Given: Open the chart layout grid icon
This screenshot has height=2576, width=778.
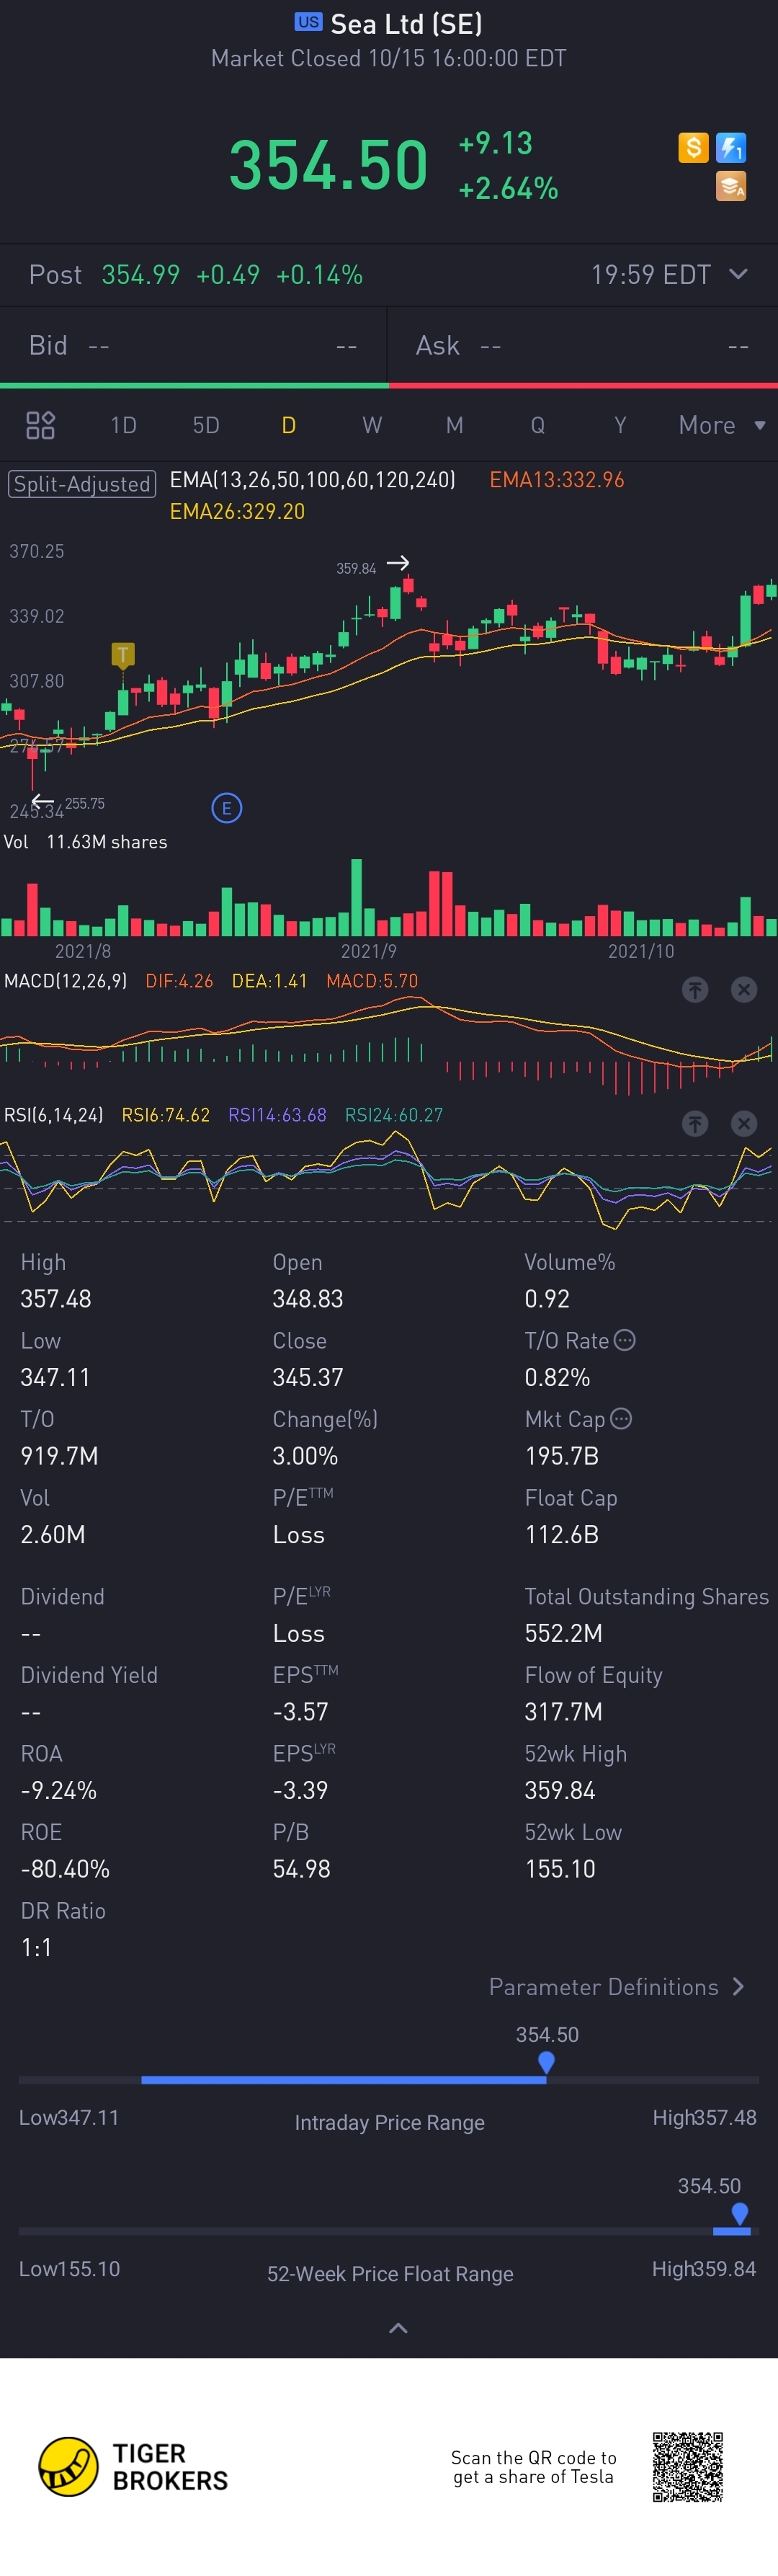Looking at the screenshot, I should [x=40, y=425].
